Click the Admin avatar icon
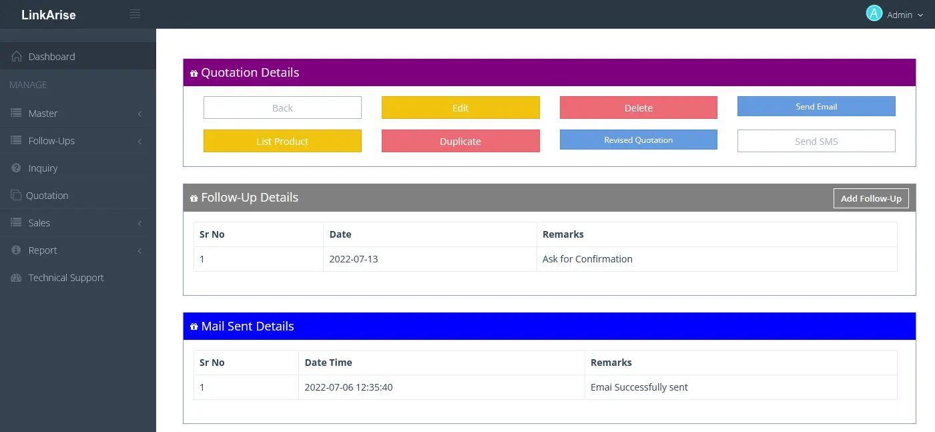This screenshot has width=935, height=432. pyautogui.click(x=874, y=13)
